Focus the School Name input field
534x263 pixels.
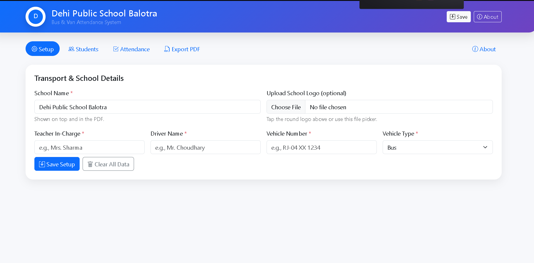click(x=147, y=107)
